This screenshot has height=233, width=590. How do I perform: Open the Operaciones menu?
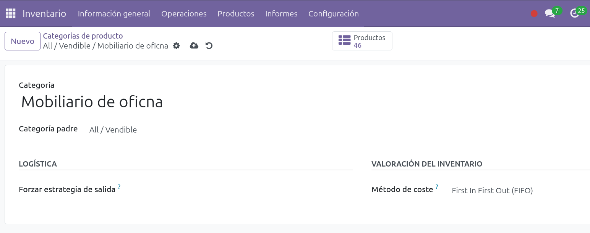coord(184,14)
